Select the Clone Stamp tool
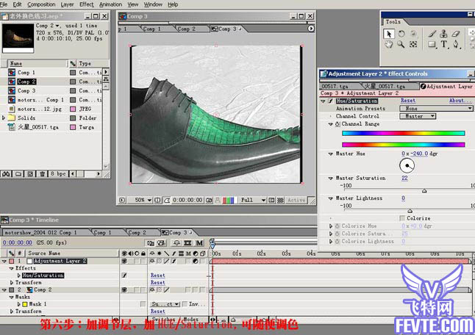 pyautogui.click(x=444, y=34)
